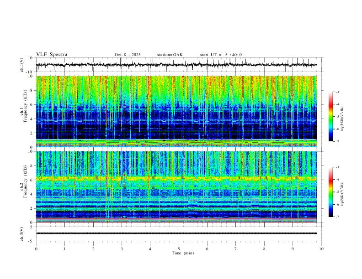Viewport: 362px width, 279px height.
Task: Click tick label 7 on the Time axis
Action: [236, 249]
